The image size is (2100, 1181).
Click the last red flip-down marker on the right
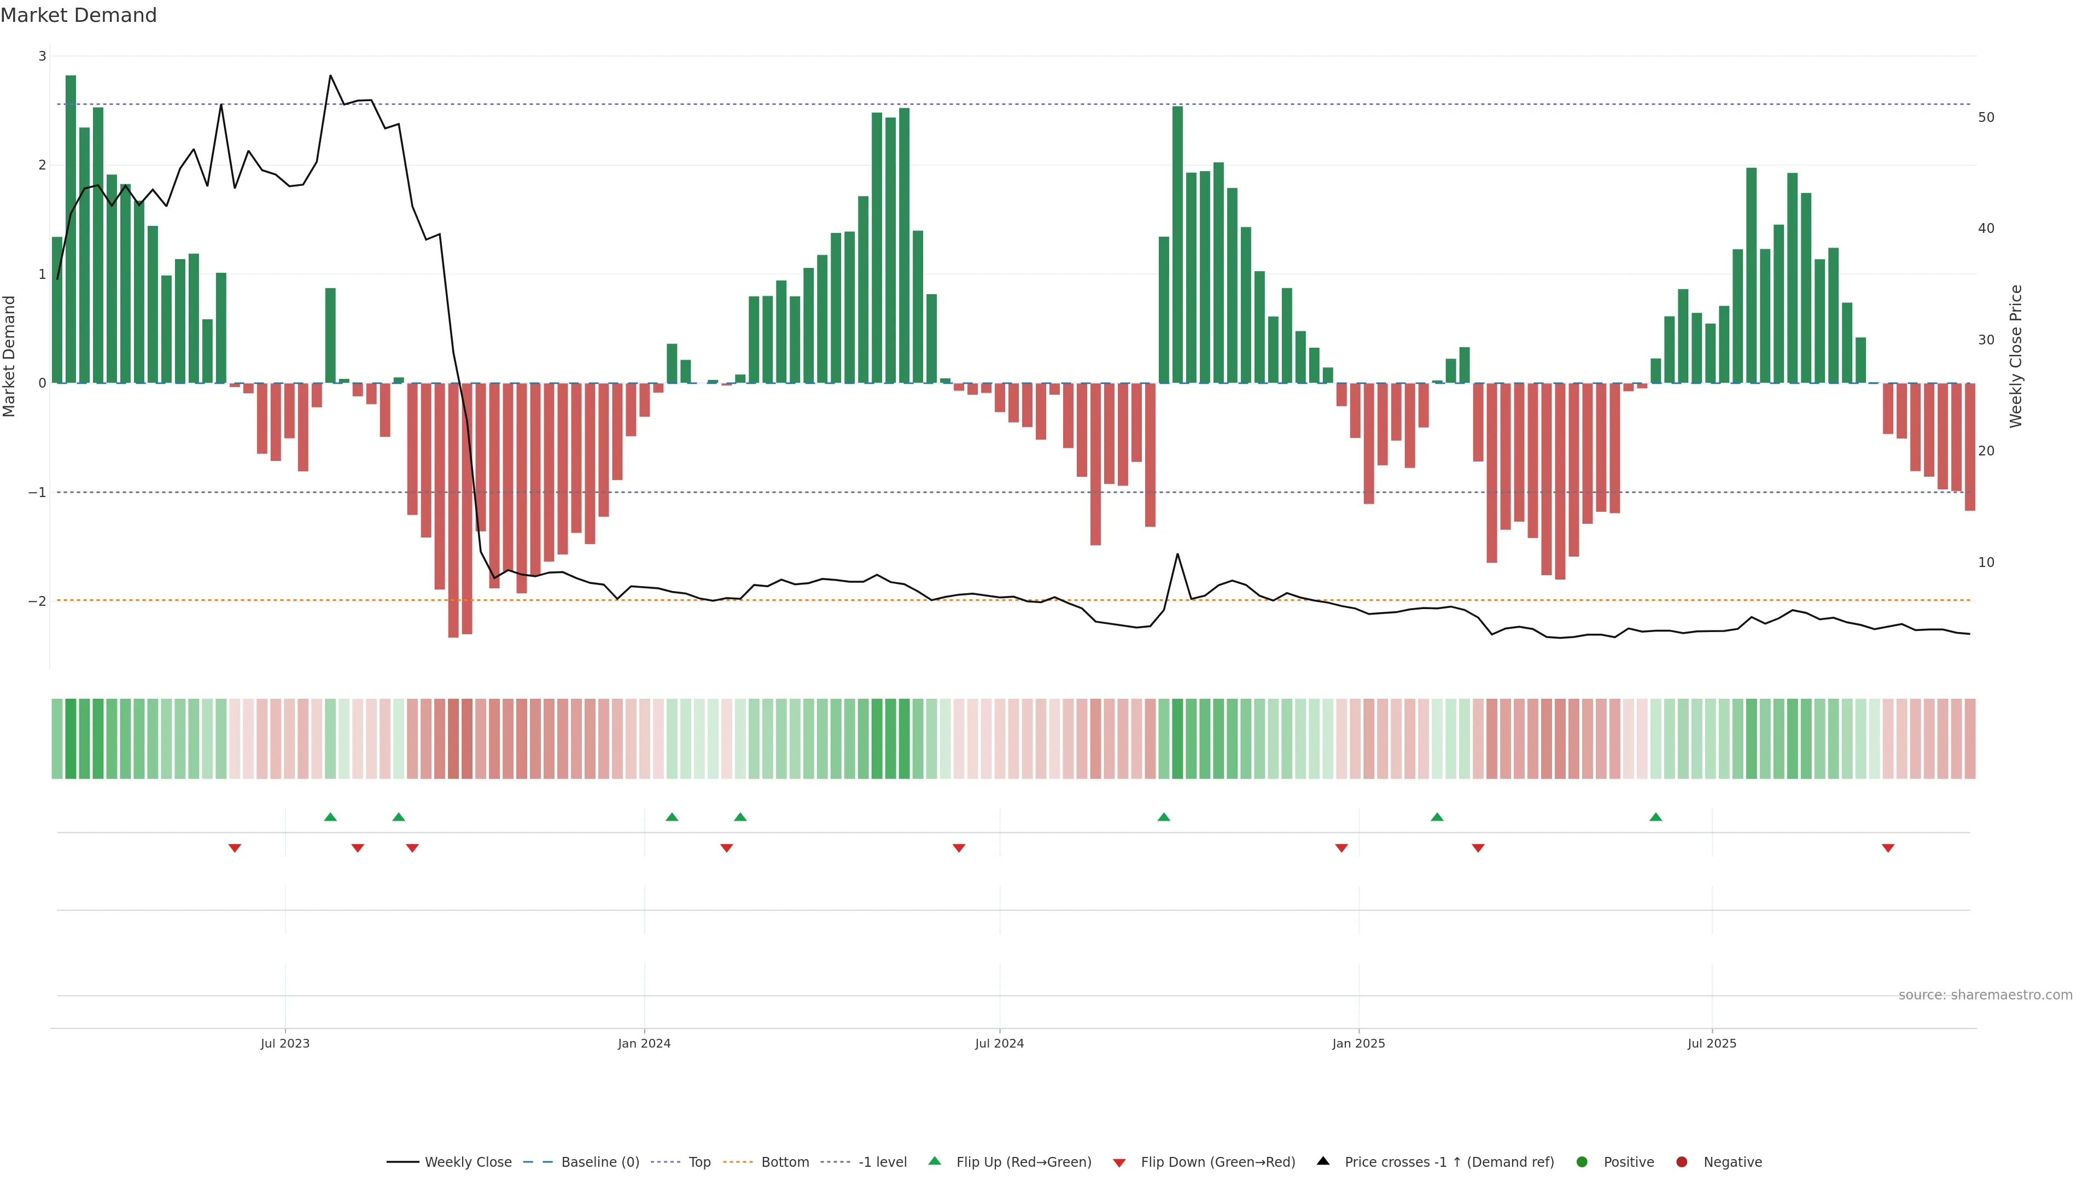click(1888, 849)
